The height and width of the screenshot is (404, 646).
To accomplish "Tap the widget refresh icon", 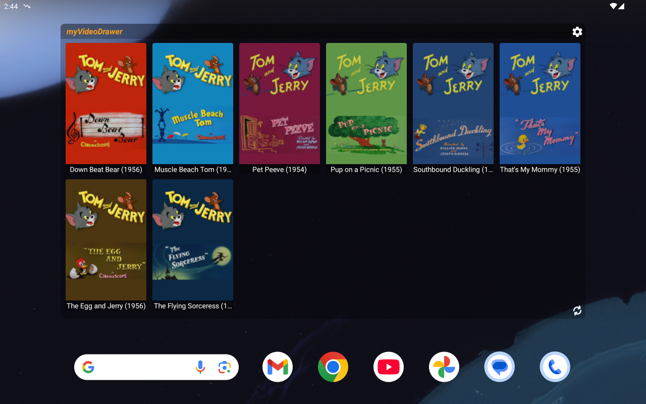I will pyautogui.click(x=577, y=311).
